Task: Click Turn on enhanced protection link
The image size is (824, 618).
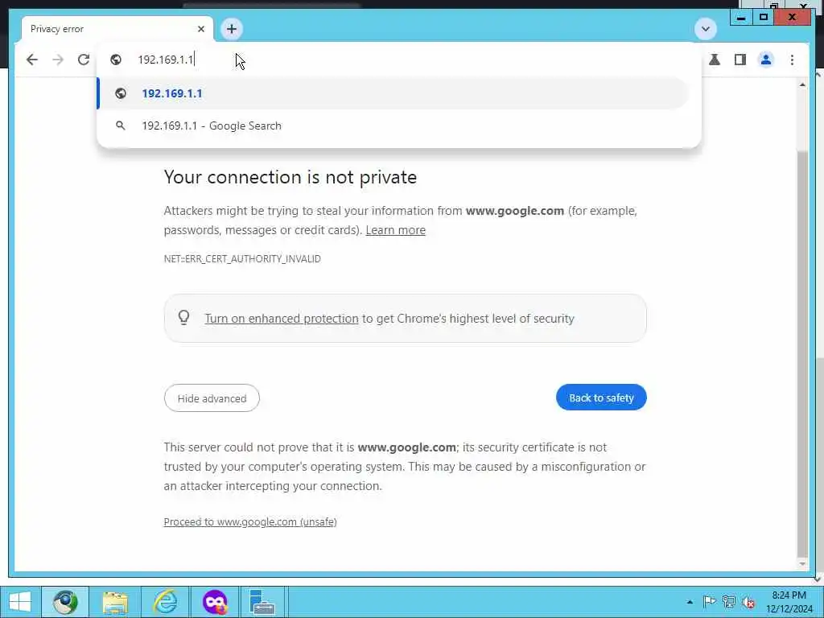Action: tap(282, 319)
